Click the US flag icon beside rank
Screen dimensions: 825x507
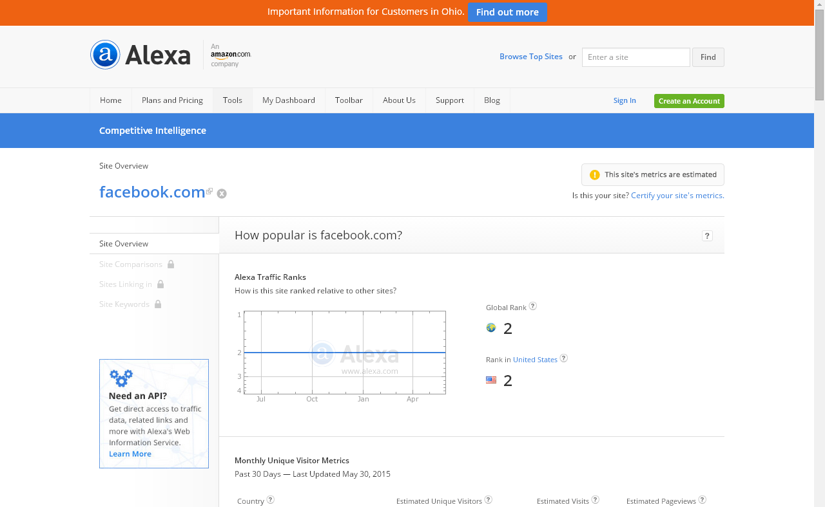pyautogui.click(x=491, y=380)
